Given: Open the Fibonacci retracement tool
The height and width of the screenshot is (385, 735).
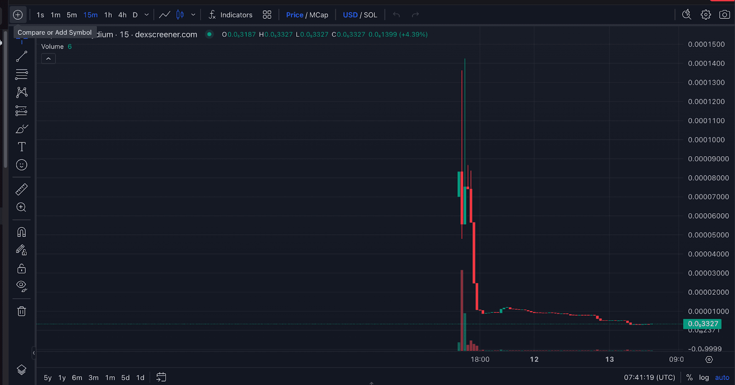Looking at the screenshot, I should (22, 74).
